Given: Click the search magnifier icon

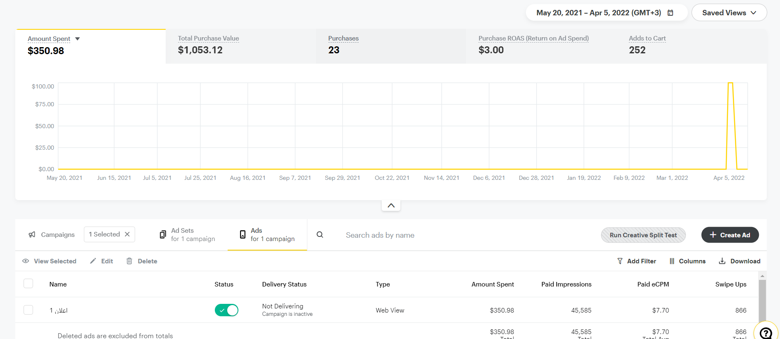Looking at the screenshot, I should coord(320,235).
